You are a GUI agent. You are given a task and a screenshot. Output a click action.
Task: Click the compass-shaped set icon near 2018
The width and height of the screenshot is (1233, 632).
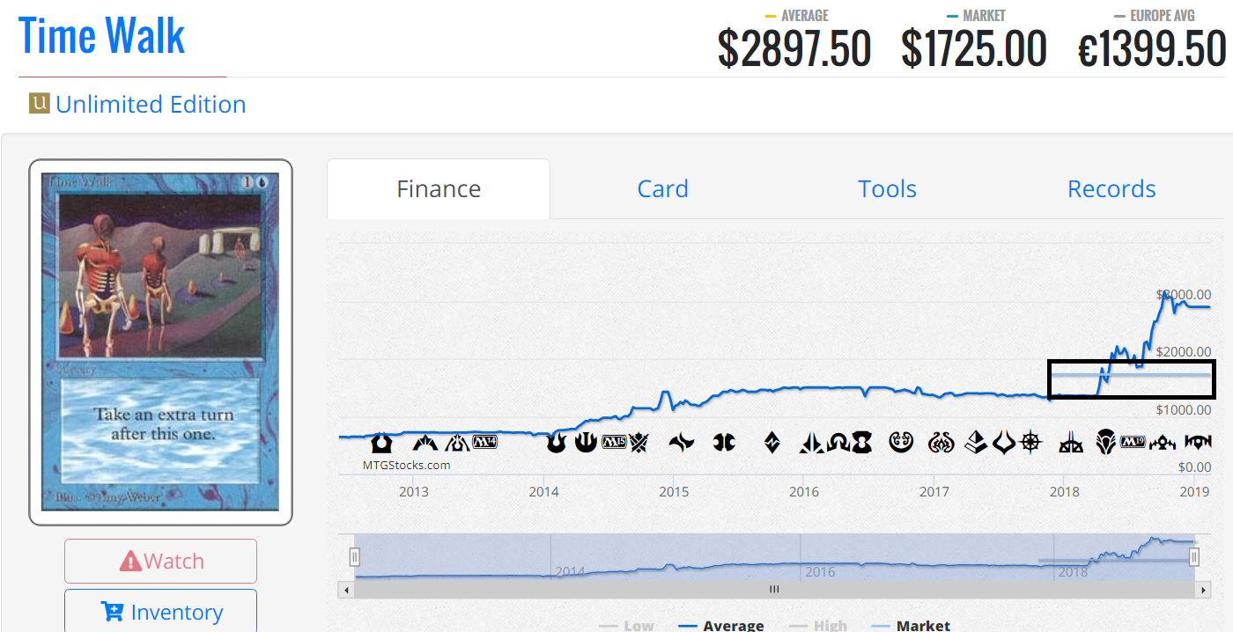pyautogui.click(x=1030, y=442)
